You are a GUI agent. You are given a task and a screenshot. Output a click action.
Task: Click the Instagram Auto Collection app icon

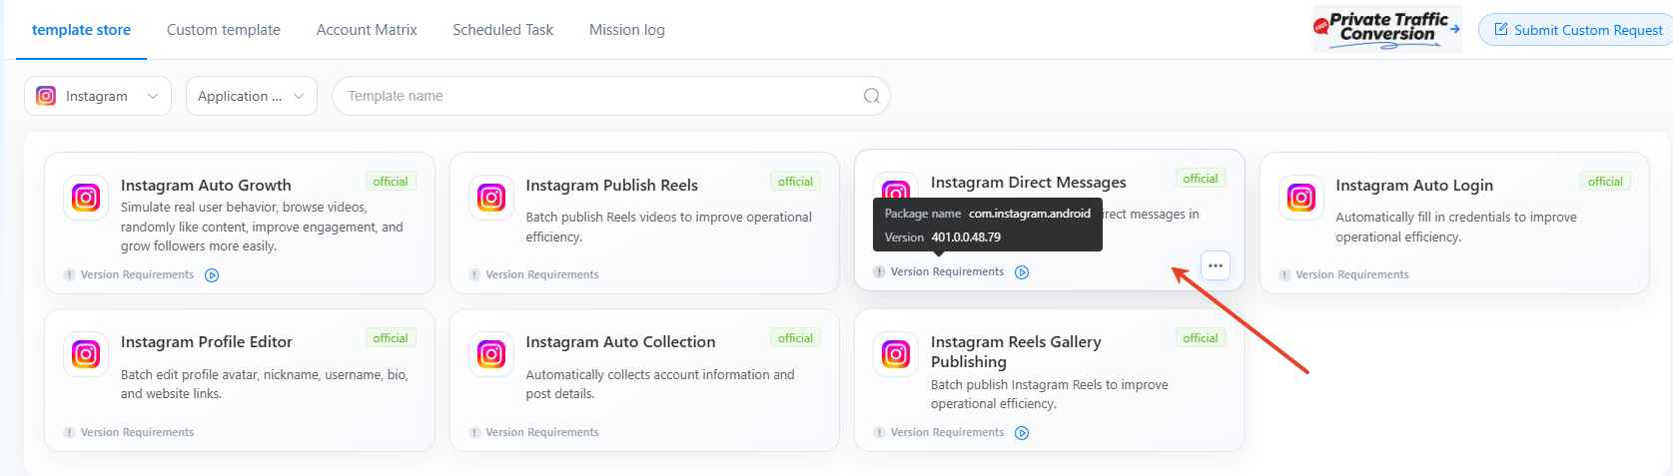point(491,354)
